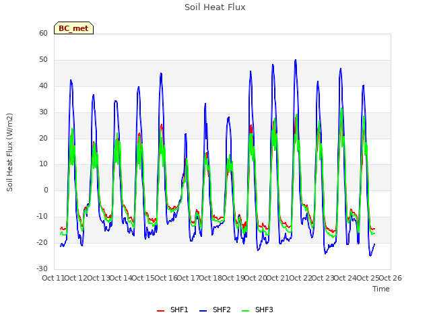431x323 pixels.
Task: Click the -20 y-axis tick label
Action: point(42,242)
